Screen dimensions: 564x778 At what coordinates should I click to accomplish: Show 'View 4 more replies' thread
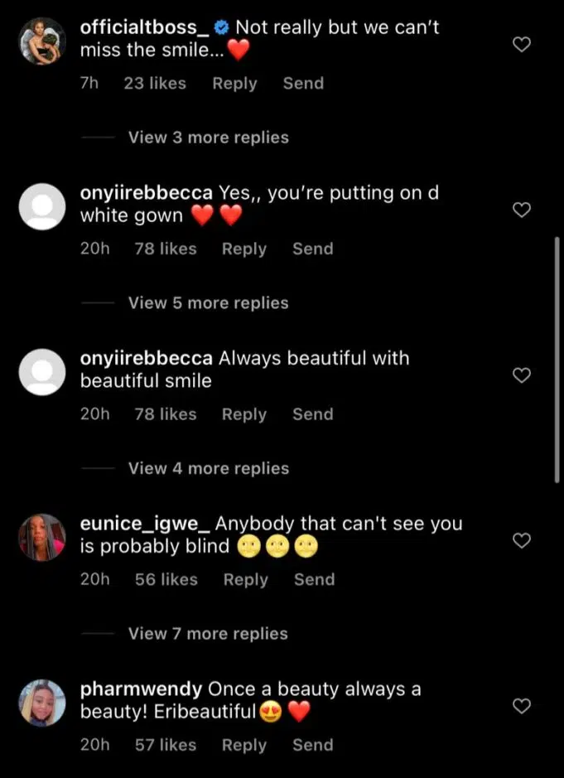click(208, 468)
